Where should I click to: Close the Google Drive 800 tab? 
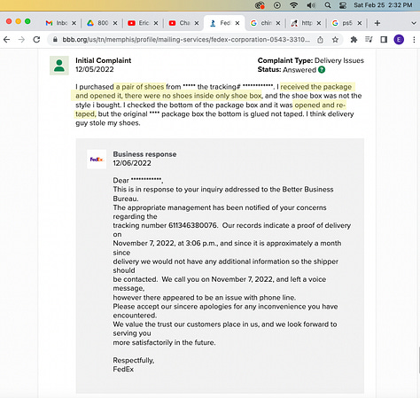click(115, 23)
